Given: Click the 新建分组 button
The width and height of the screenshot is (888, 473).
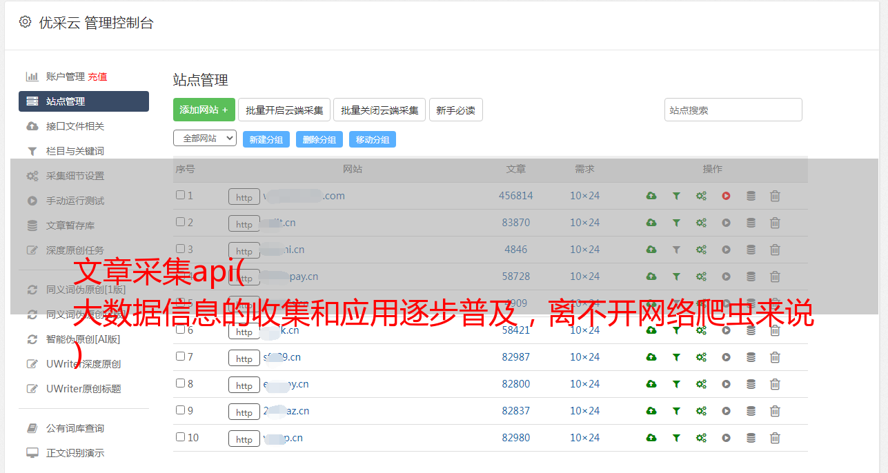Looking at the screenshot, I should point(266,139).
